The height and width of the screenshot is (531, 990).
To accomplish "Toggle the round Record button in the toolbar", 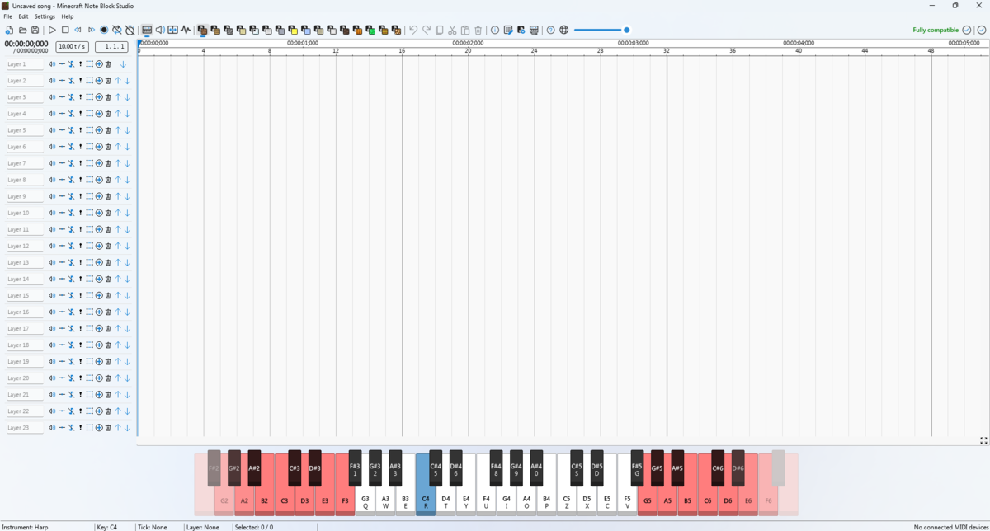I will 104,31.
